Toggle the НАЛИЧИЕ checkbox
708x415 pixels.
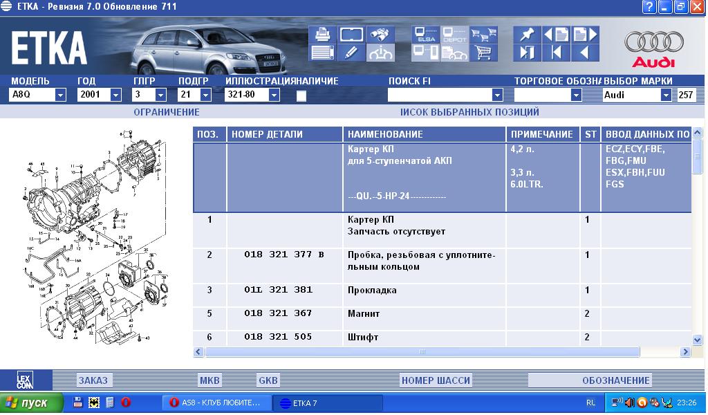point(301,96)
